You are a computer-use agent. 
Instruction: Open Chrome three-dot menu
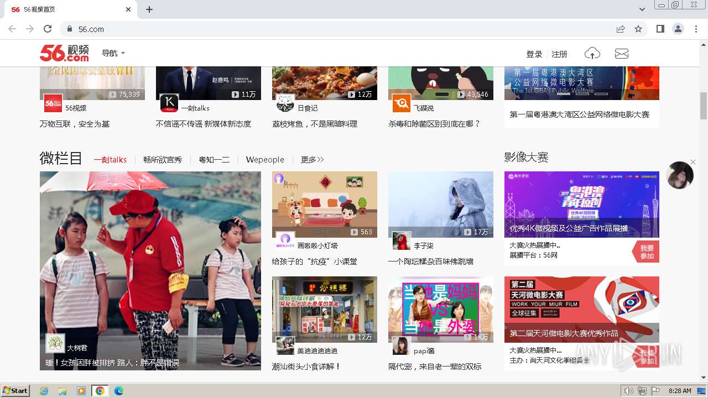click(695, 29)
